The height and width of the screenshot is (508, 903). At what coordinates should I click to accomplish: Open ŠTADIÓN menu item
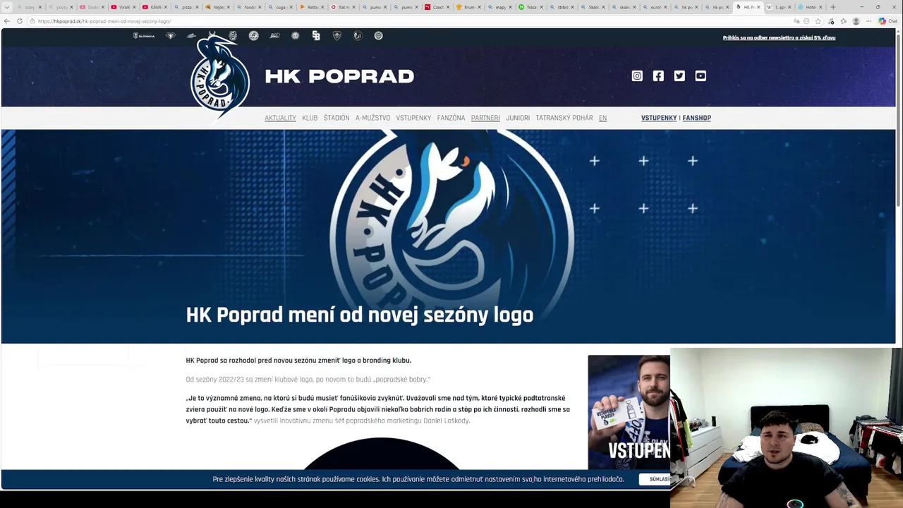337,118
